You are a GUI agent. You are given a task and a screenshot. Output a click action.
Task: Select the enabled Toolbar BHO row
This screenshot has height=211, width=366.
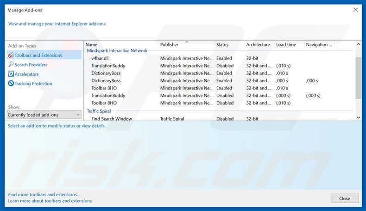pyautogui.click(x=220, y=88)
